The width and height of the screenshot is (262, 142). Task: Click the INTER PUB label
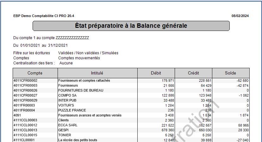pos(67,100)
